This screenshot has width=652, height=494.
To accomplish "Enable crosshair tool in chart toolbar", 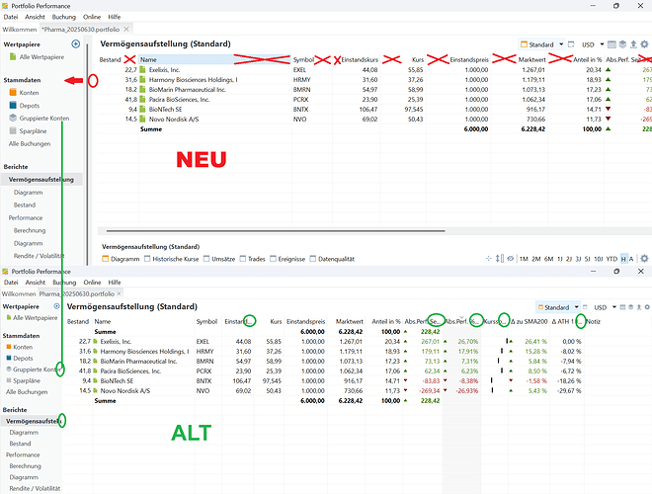I will pyautogui.click(x=489, y=259).
